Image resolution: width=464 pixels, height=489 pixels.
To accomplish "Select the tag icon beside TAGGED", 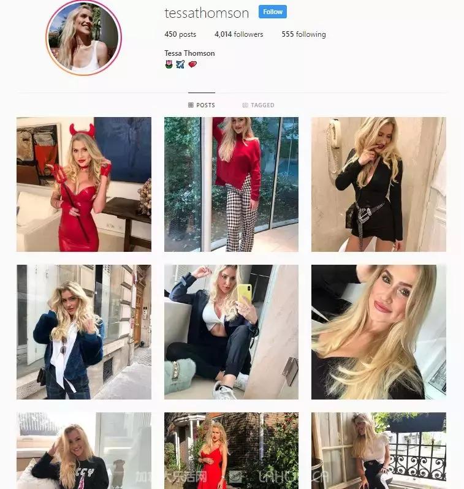I will click(x=245, y=105).
